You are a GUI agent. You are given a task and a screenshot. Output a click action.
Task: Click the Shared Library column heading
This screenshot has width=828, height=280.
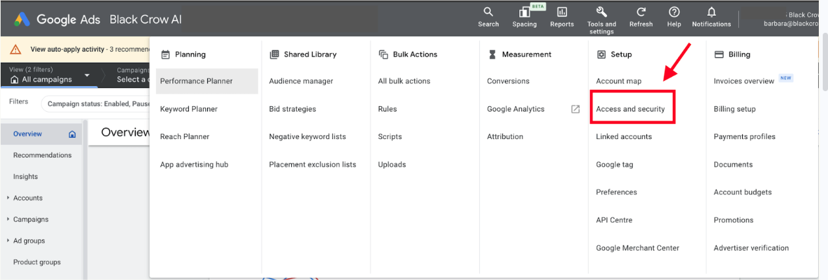click(x=309, y=54)
